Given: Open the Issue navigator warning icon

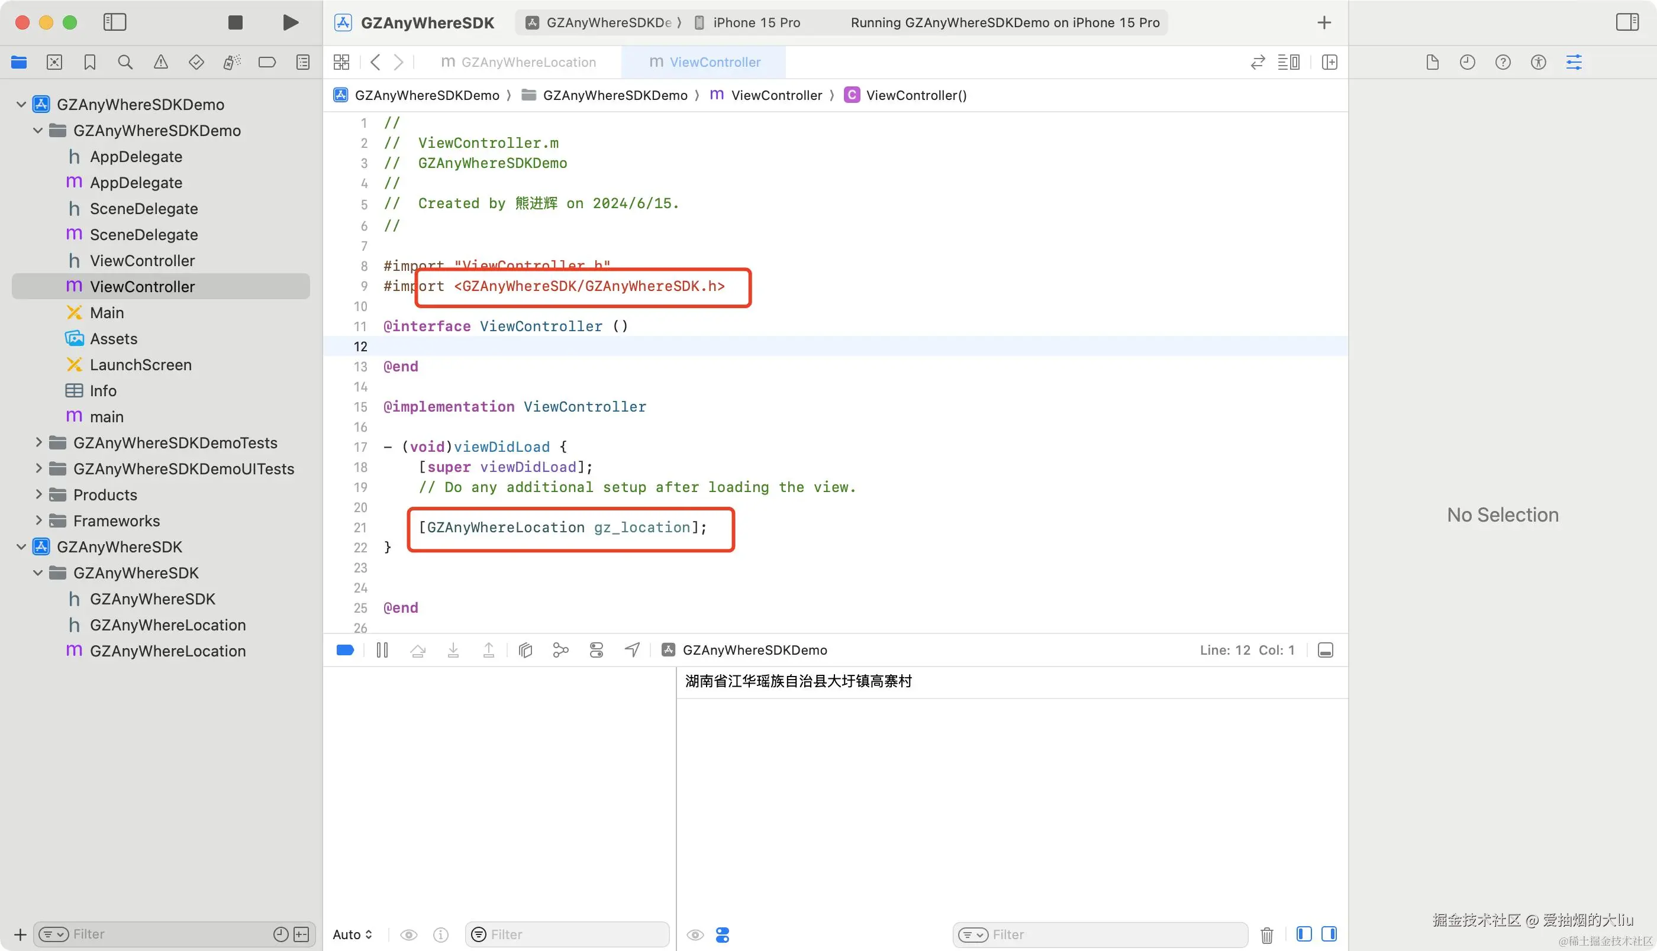Looking at the screenshot, I should (161, 62).
